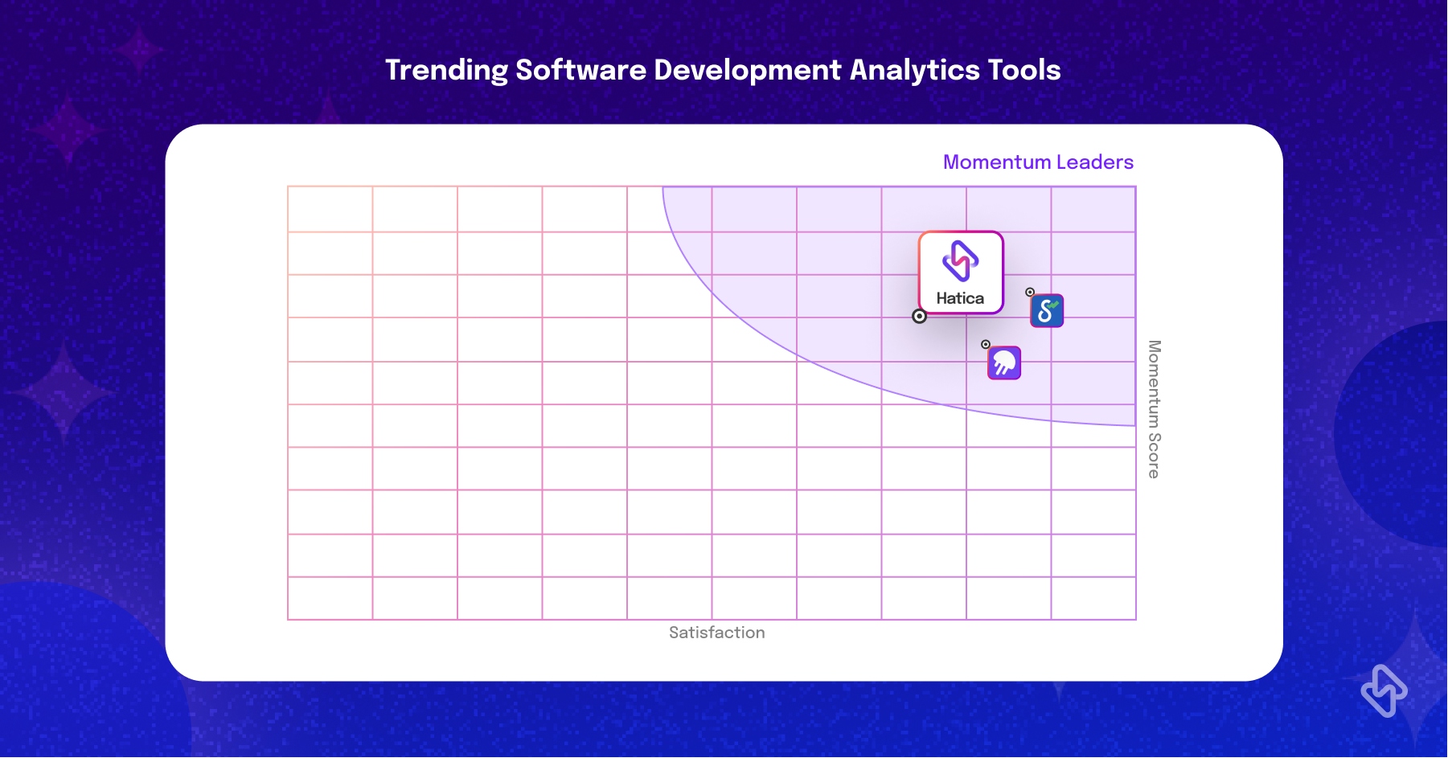
Task: Click the dark blue circle on the right edge
Action: pos(1392,435)
